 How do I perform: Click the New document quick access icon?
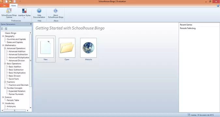click(x=7, y=2)
